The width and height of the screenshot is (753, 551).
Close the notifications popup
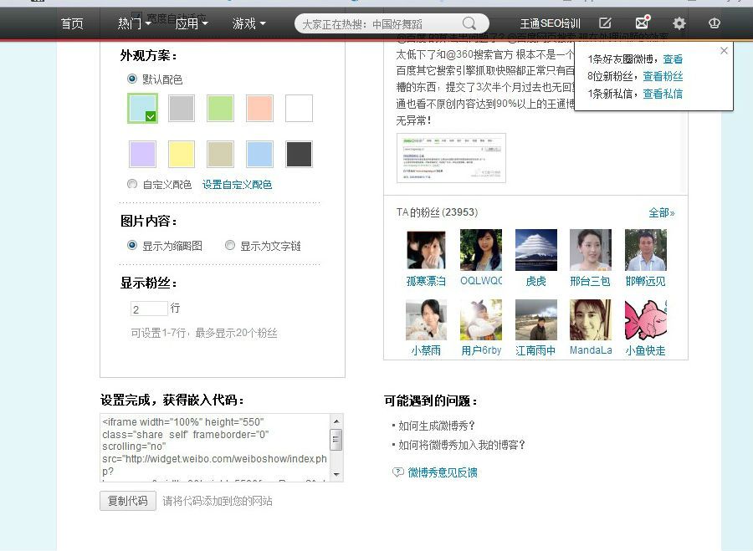click(x=724, y=51)
